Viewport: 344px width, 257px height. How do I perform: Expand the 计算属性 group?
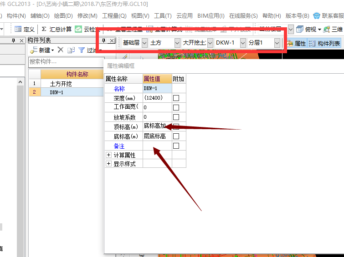(x=108, y=155)
